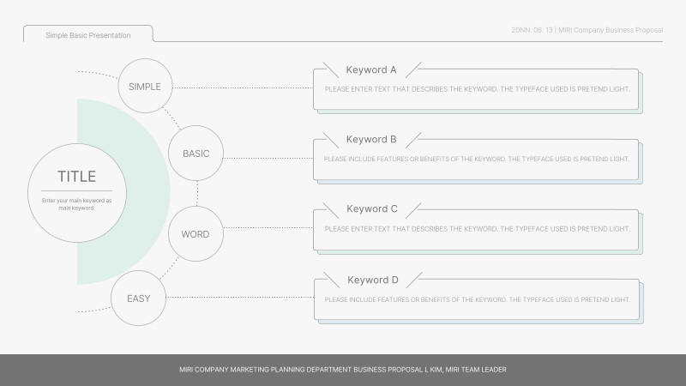Select Keyword B description text box
The height and width of the screenshot is (386, 686).
point(477,159)
